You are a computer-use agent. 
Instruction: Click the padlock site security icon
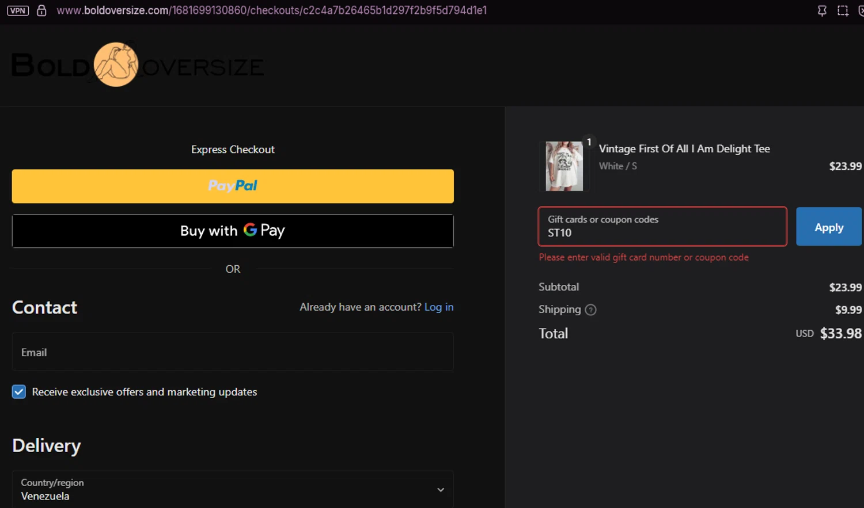41,10
